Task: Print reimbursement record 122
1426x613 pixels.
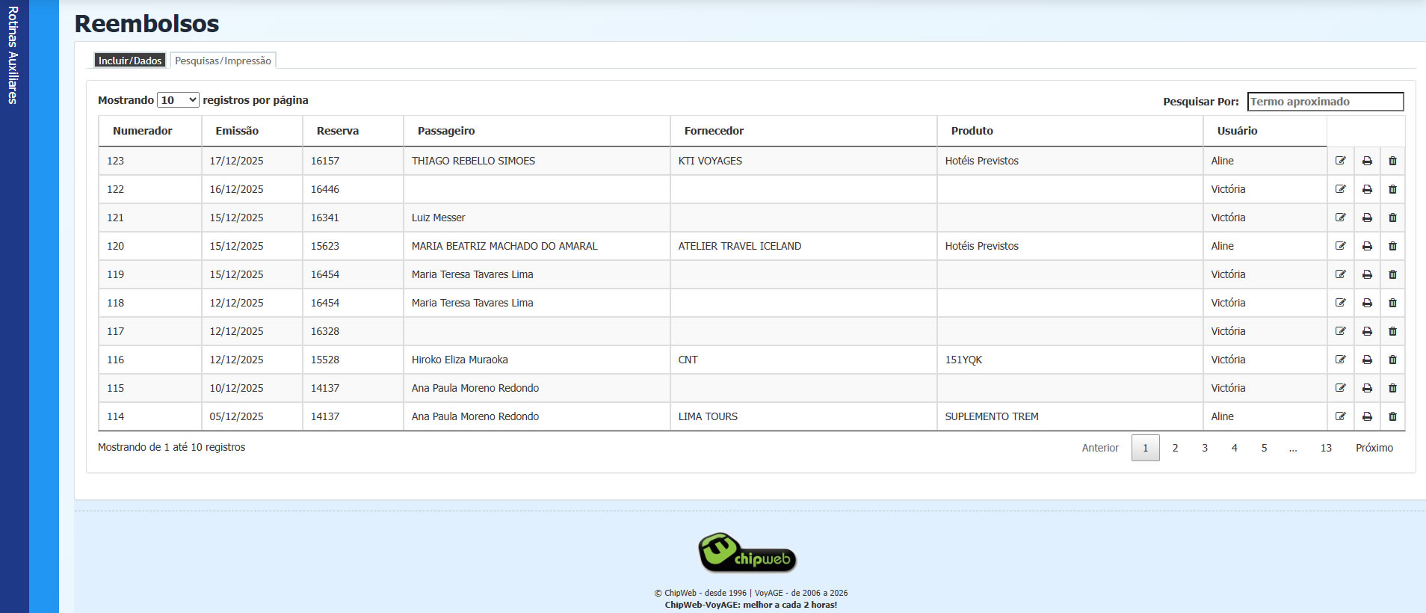Action: (x=1367, y=189)
